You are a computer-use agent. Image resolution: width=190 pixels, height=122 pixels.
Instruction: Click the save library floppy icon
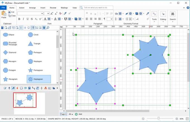point(2,28)
